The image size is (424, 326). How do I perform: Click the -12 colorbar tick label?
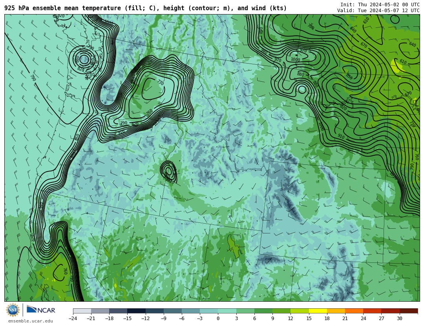tap(146, 319)
